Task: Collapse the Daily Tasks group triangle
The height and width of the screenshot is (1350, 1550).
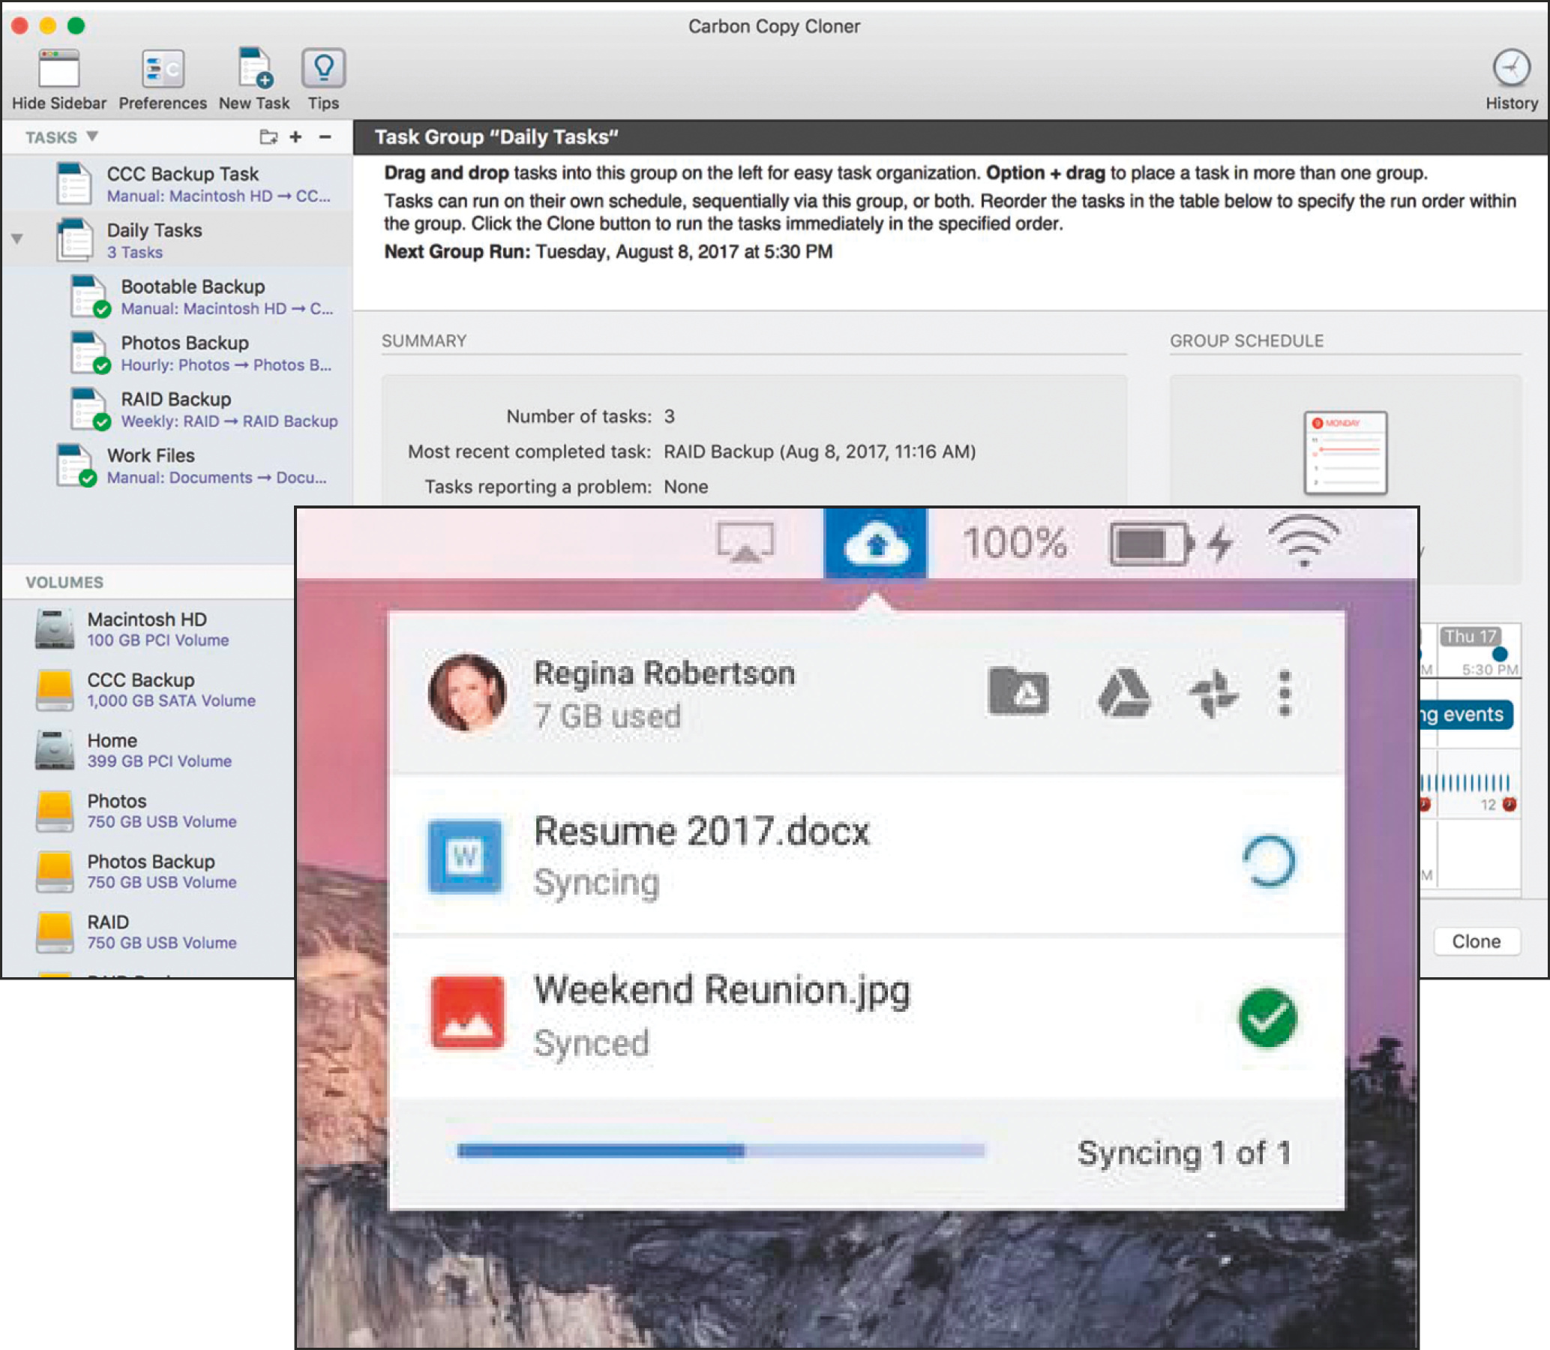Action: click(x=17, y=238)
